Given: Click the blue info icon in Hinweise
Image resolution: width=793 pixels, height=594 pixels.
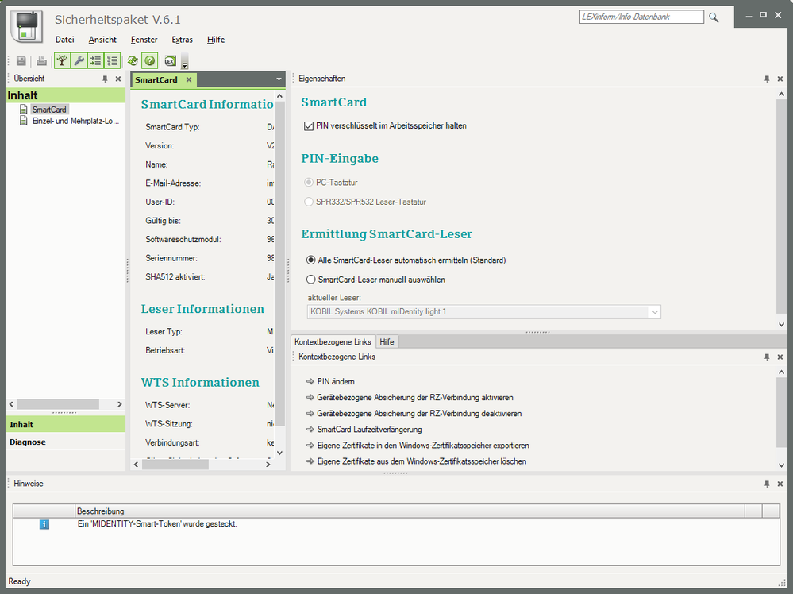Looking at the screenshot, I should click(44, 524).
